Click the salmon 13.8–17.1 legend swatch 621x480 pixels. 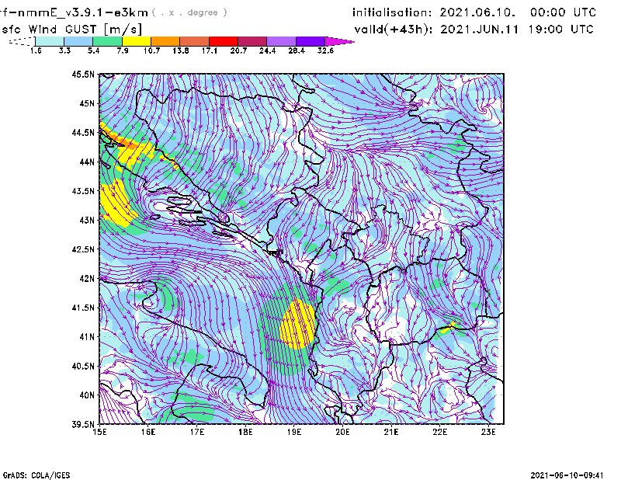tap(195, 41)
